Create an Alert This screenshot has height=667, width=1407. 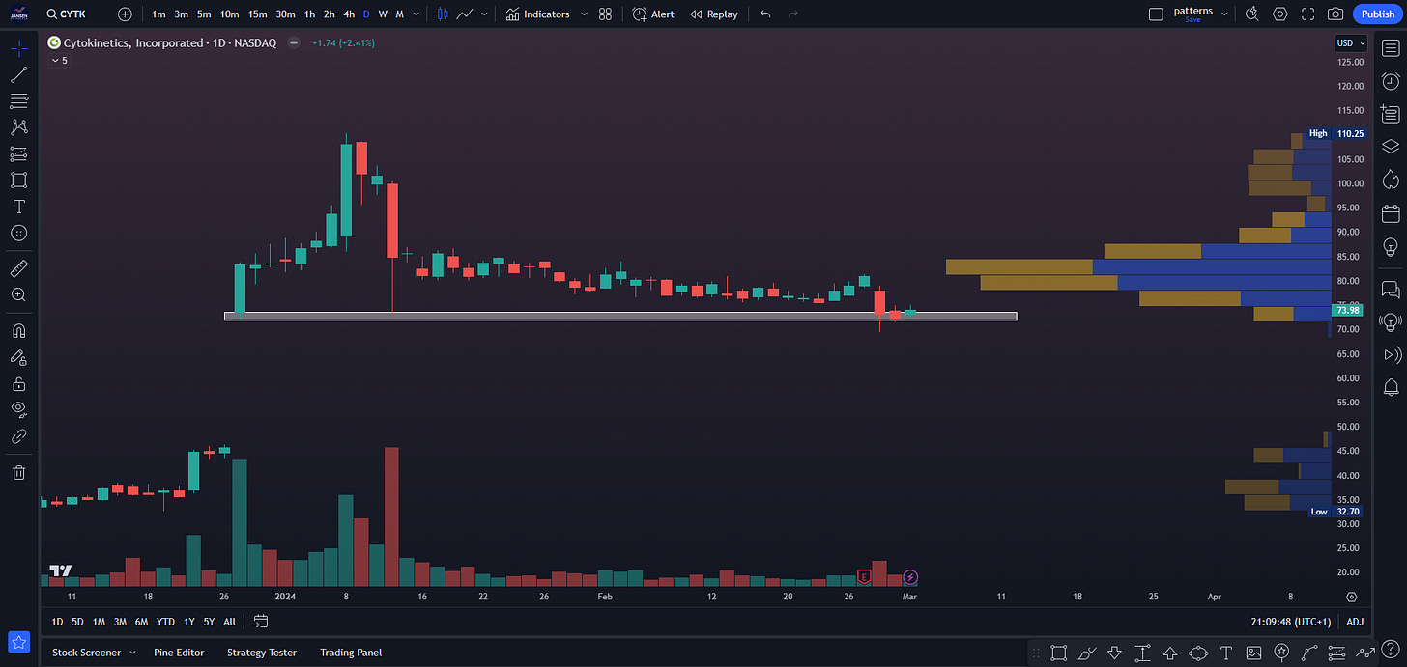(653, 14)
